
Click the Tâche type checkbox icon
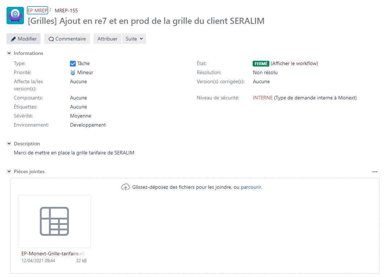[73, 64]
